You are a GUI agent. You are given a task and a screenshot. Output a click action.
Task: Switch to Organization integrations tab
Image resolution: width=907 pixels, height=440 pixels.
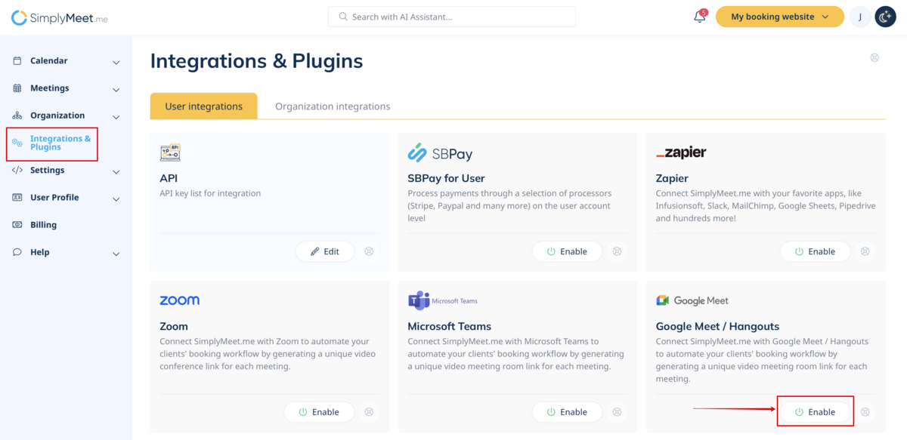pos(333,106)
